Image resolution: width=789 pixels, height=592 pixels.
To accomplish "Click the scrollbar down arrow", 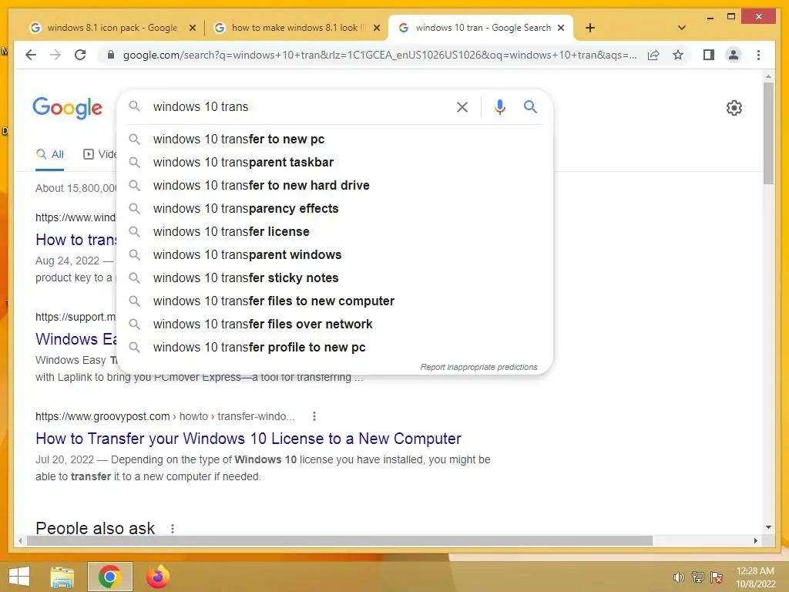I will 768,527.
